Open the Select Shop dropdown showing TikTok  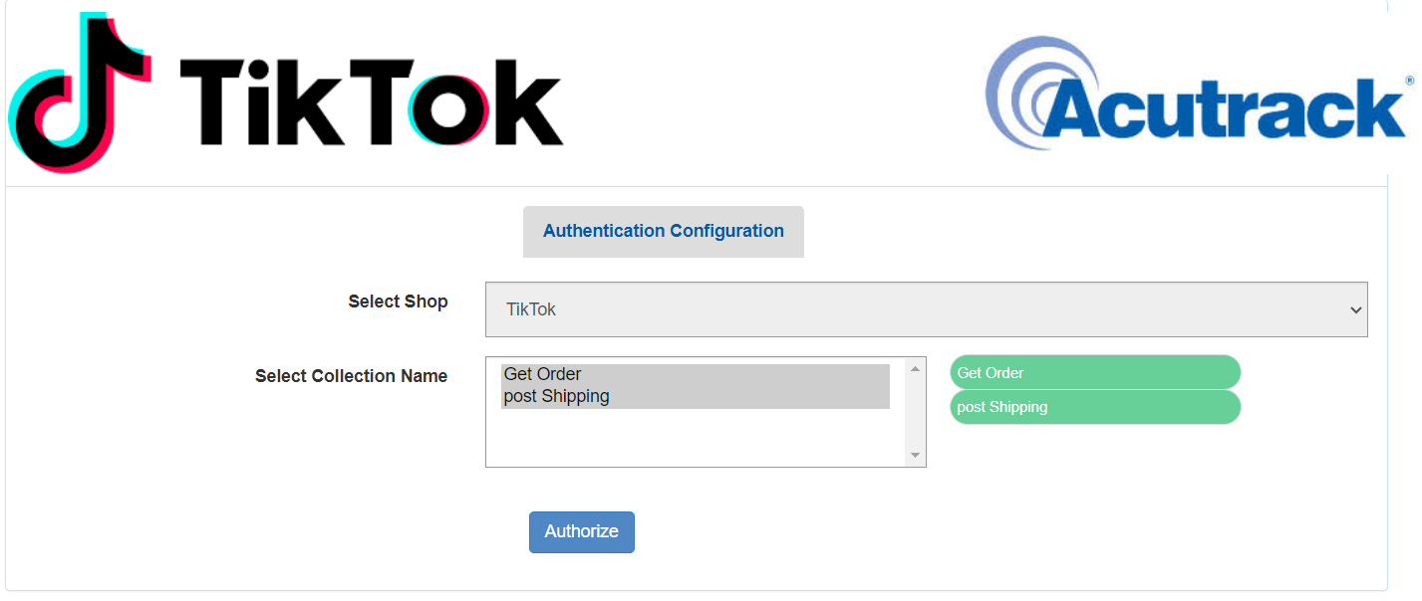tap(927, 309)
